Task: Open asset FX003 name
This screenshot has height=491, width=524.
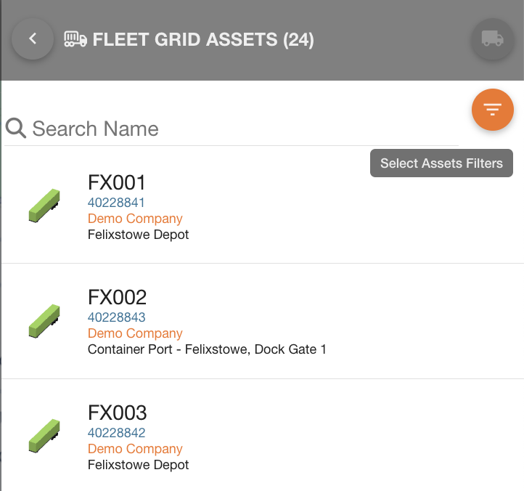Action: point(117,413)
